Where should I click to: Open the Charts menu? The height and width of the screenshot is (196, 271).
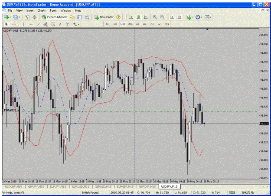coord(42,10)
